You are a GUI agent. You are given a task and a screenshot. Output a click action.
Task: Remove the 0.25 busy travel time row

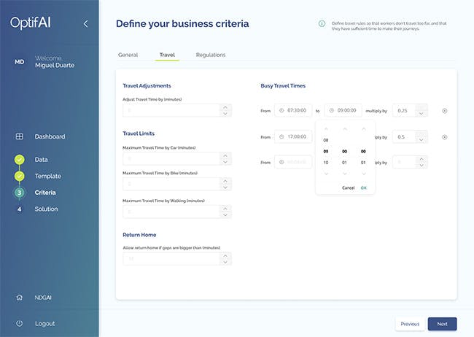coord(445,111)
